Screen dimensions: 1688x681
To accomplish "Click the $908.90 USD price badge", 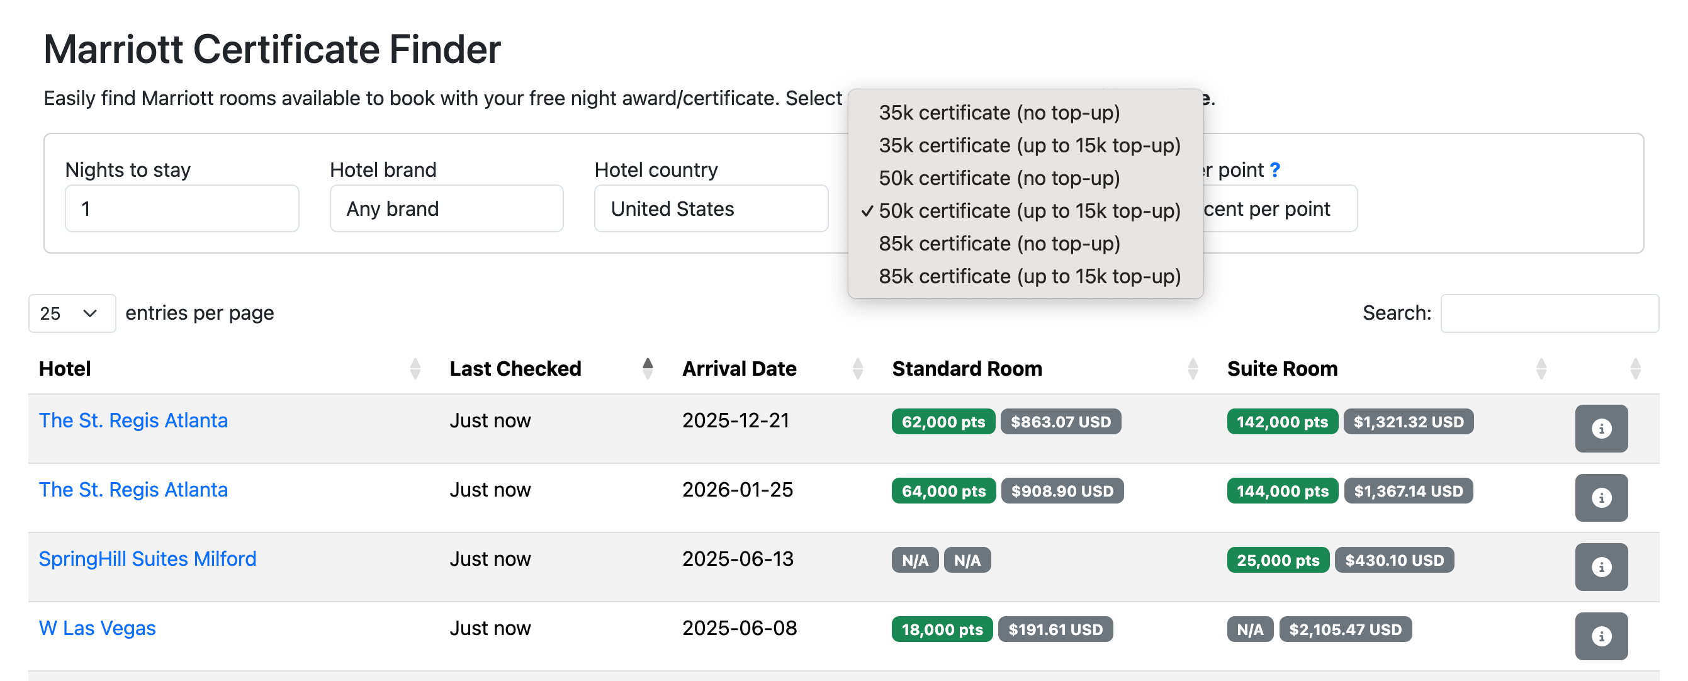I will point(1062,491).
